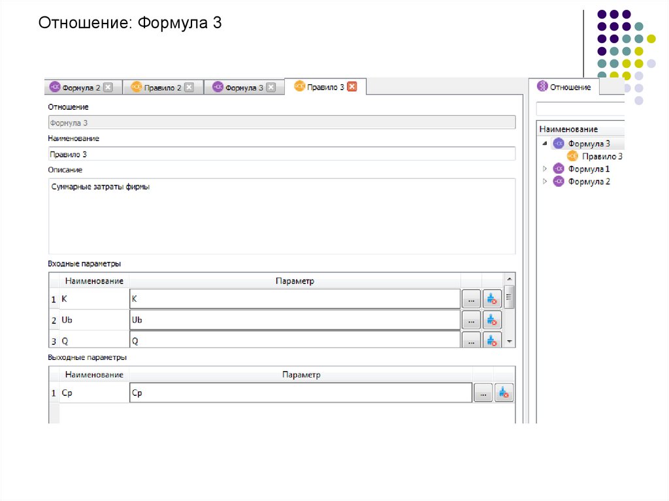Open browse button for K parameter
This screenshot has height=501, width=669.
(x=471, y=299)
